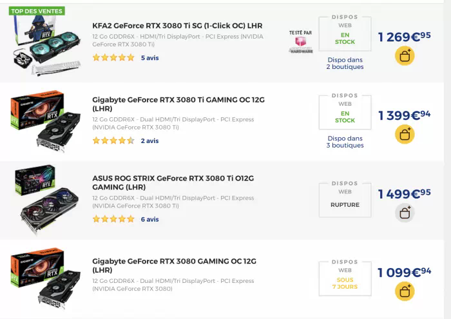Image resolution: width=451 pixels, height=319 pixels.
Task: Click ASUS ROG STRIX rating stars
Action: [113, 219]
